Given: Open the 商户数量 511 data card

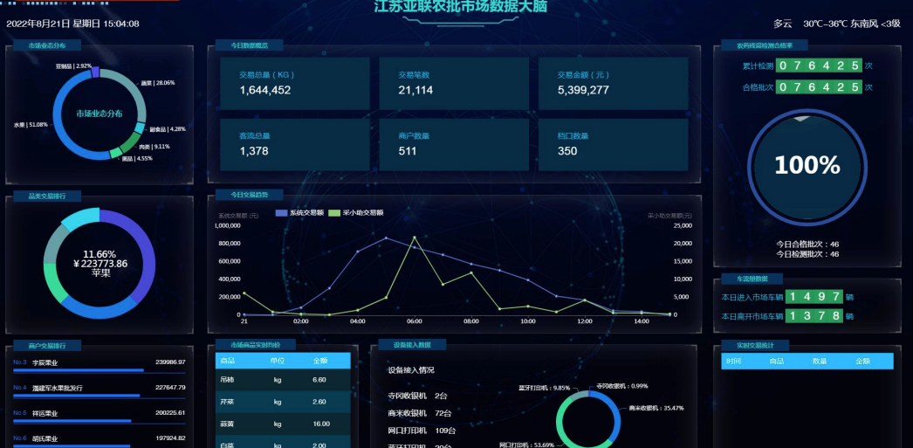Looking at the screenshot, I should pos(454,144).
